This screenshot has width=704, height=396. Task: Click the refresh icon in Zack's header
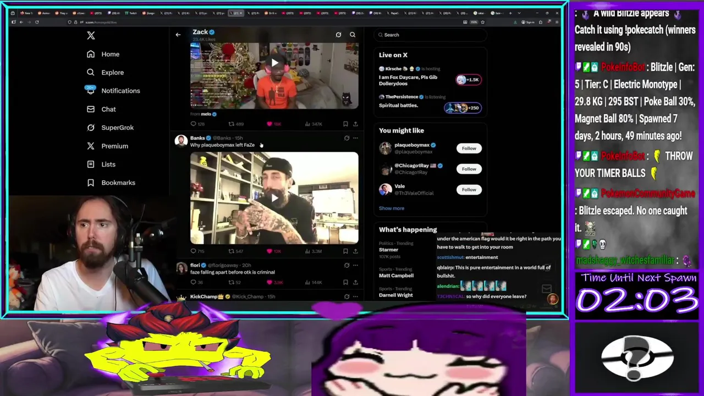338,35
